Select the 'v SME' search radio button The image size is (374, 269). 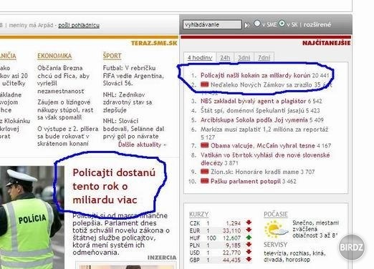(257, 24)
